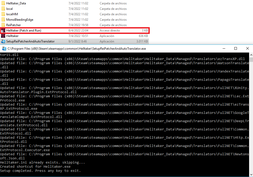
Task: Select the Helltaker application icon
Action: pos(3,36)
